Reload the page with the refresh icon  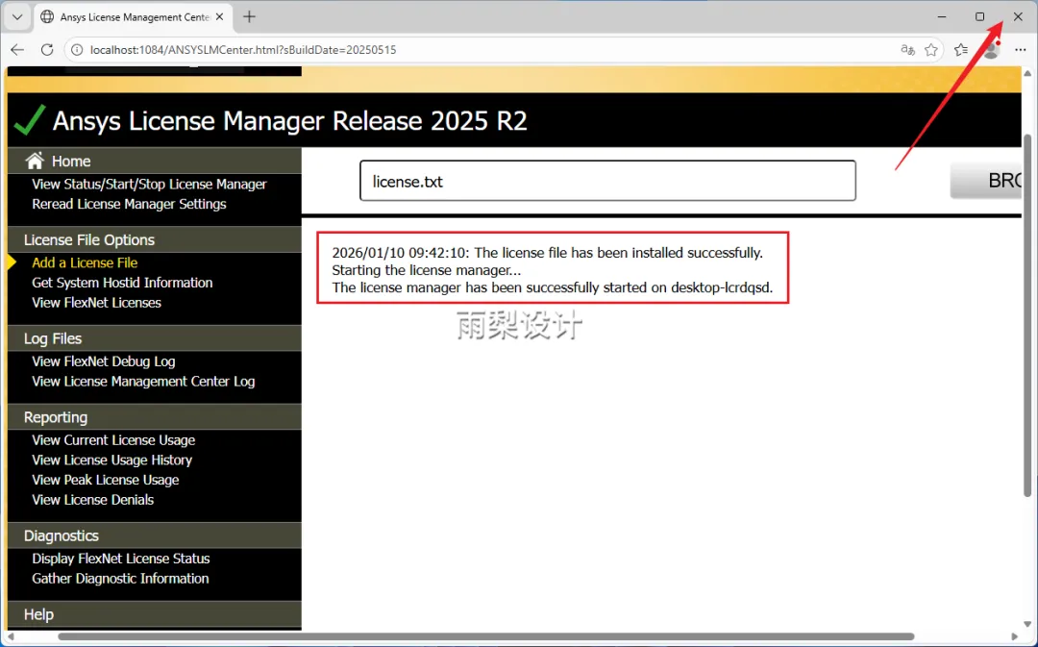click(x=47, y=50)
